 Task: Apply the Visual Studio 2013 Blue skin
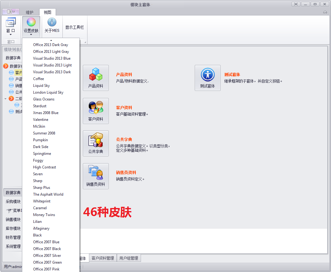51,58
